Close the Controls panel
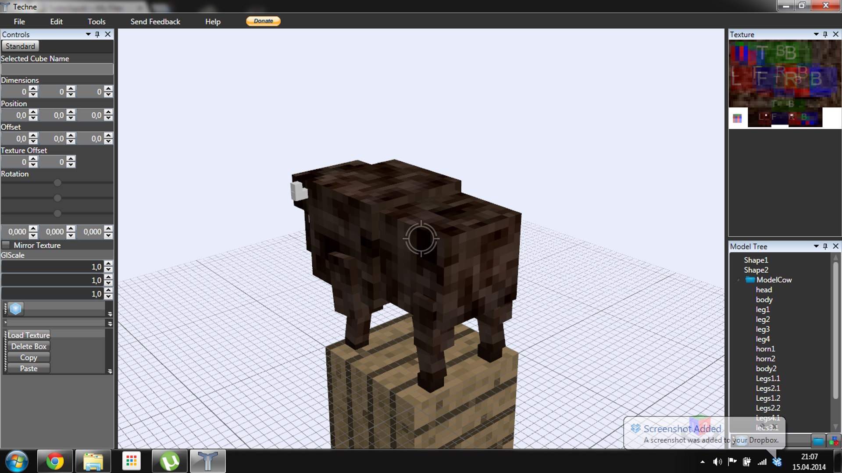The width and height of the screenshot is (842, 473). pos(108,34)
